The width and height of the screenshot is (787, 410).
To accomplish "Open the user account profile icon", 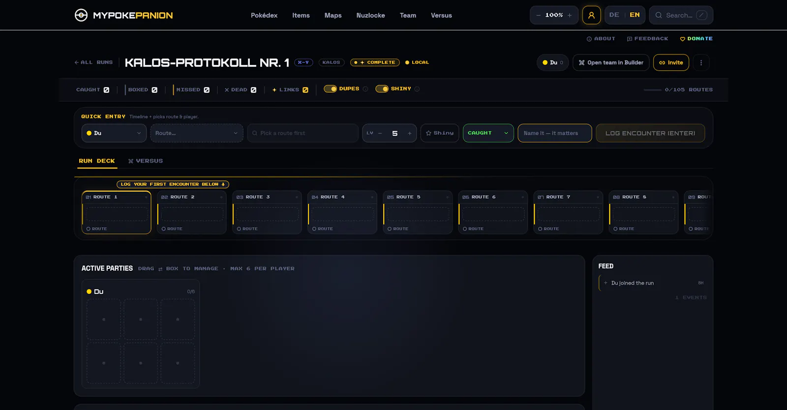I will (x=591, y=15).
